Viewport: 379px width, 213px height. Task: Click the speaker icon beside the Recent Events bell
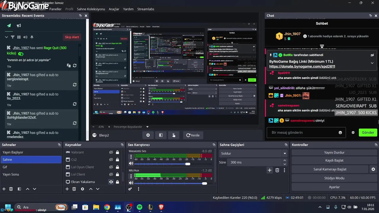25,37
